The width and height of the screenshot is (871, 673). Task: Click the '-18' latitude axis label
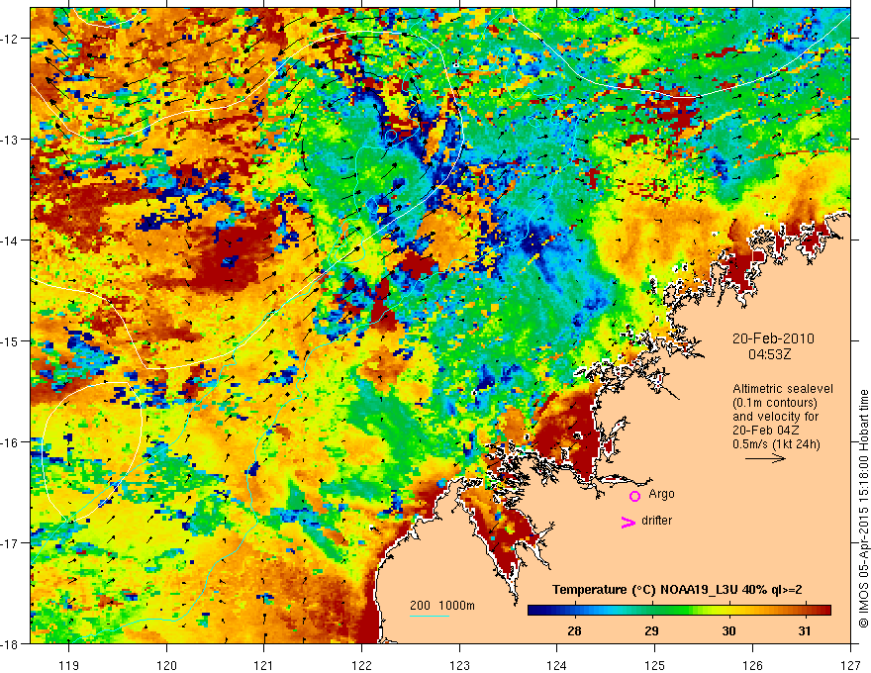coord(10,643)
